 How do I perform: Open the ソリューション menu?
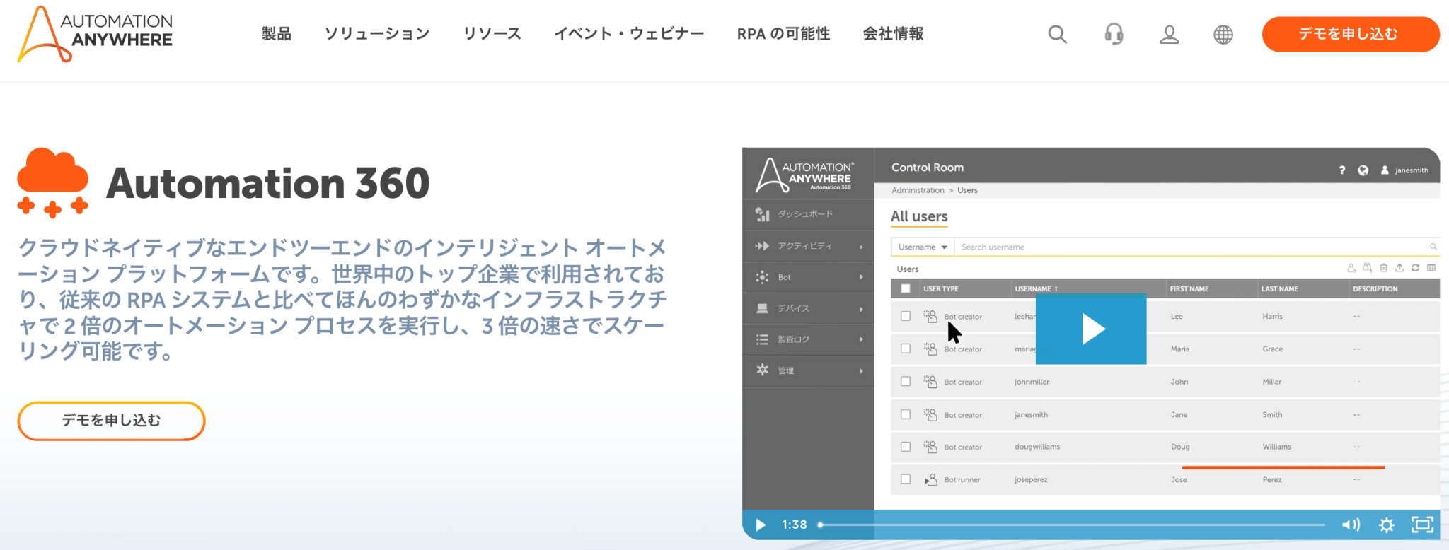tap(376, 34)
